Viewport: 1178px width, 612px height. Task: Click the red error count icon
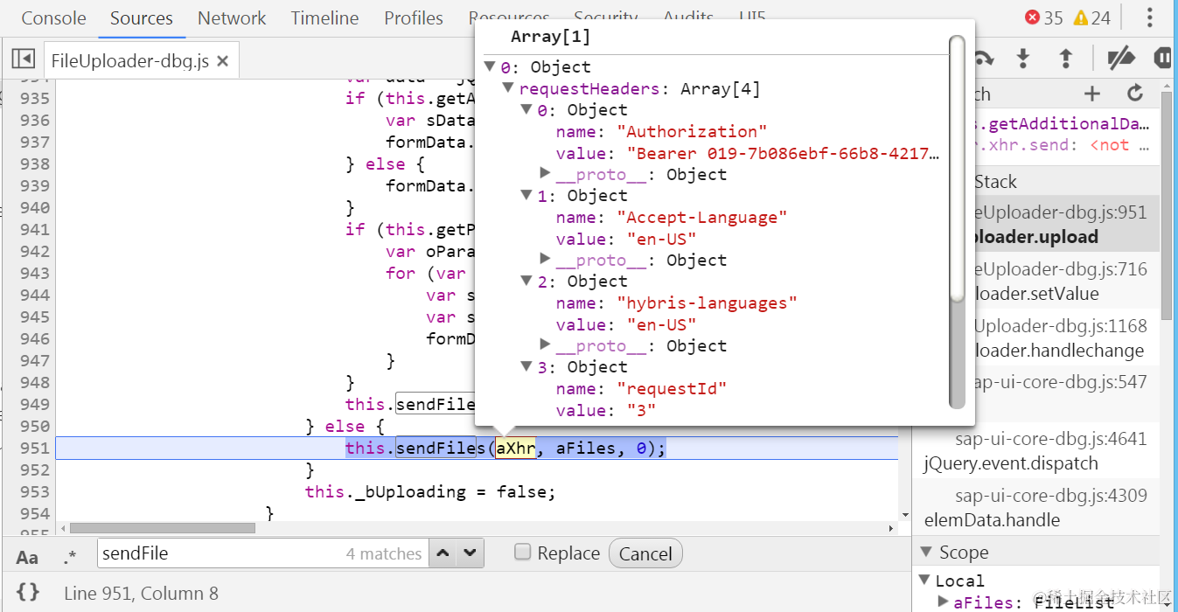click(x=1032, y=17)
